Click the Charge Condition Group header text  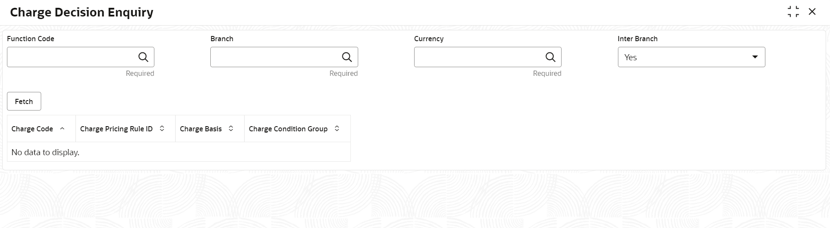click(288, 129)
